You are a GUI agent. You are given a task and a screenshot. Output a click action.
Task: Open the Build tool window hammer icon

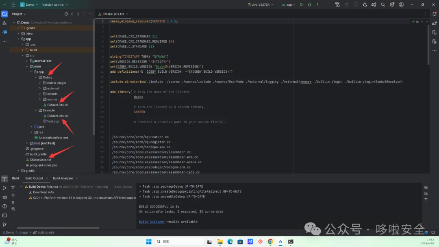click(x=4, y=179)
